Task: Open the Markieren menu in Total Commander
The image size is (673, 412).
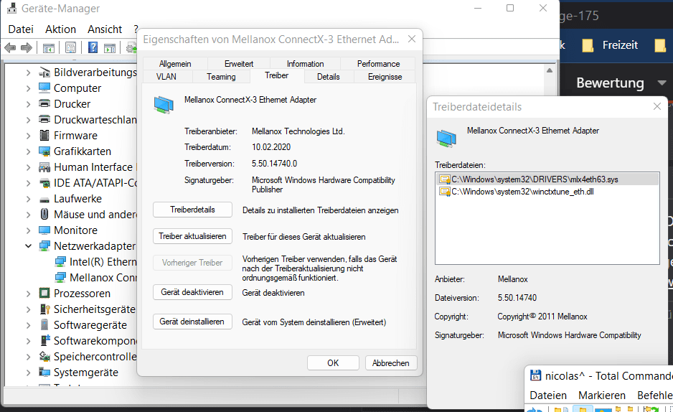Action: pos(602,395)
